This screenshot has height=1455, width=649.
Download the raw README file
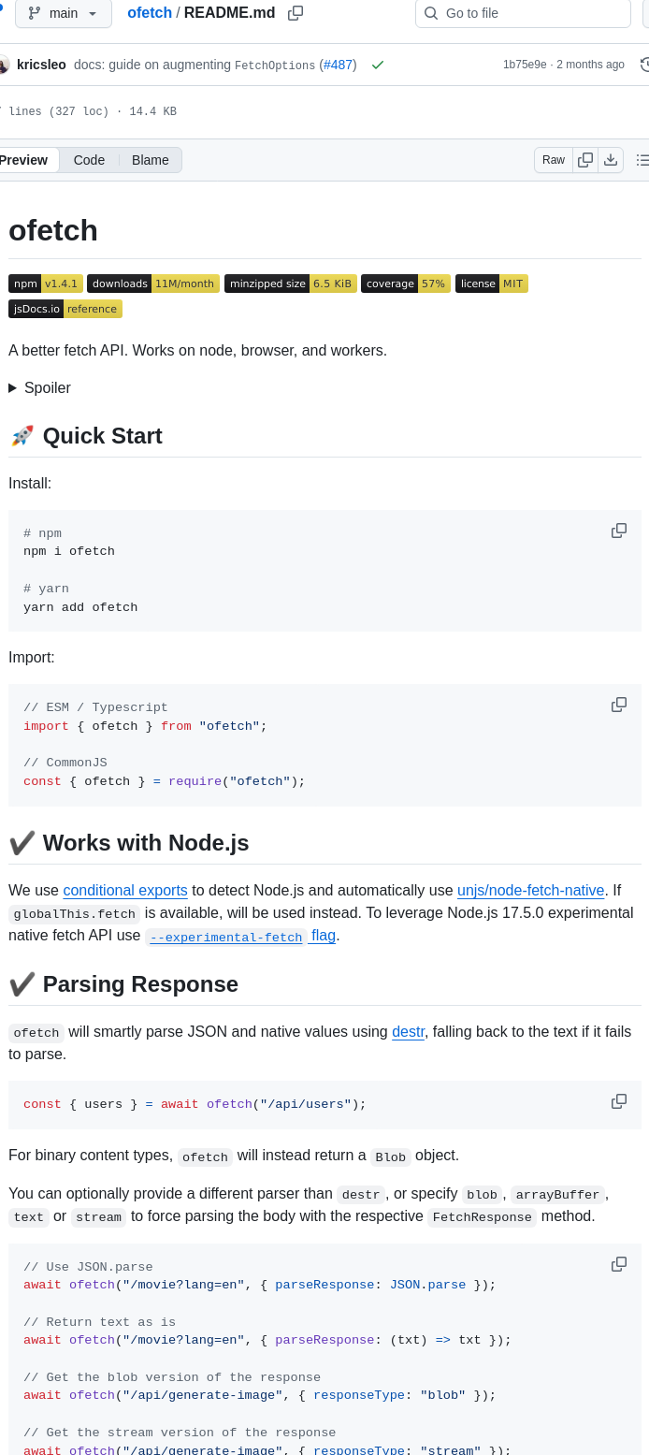[x=610, y=160]
